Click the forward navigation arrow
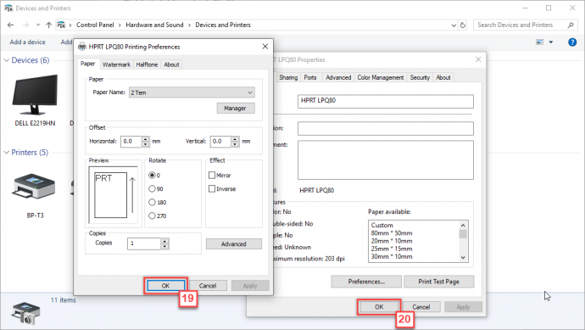The image size is (585, 330). tap(25, 25)
